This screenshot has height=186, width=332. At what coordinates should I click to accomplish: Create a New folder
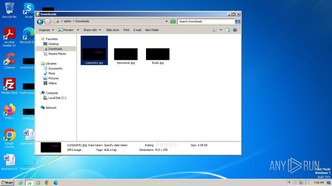tap(152, 30)
